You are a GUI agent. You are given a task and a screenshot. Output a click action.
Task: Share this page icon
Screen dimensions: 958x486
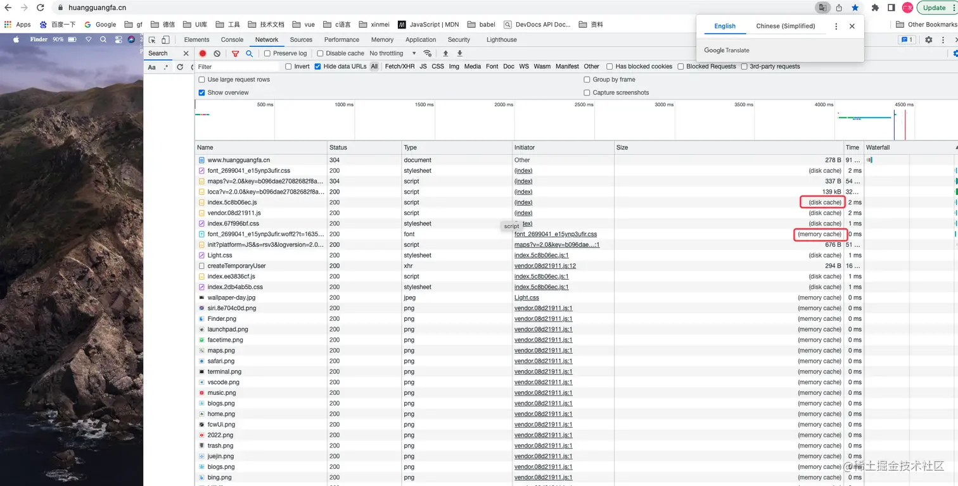(839, 8)
